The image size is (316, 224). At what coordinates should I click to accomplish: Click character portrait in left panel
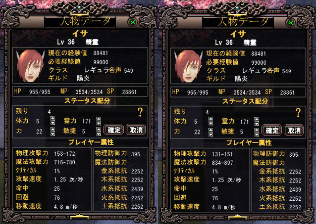[30, 66]
